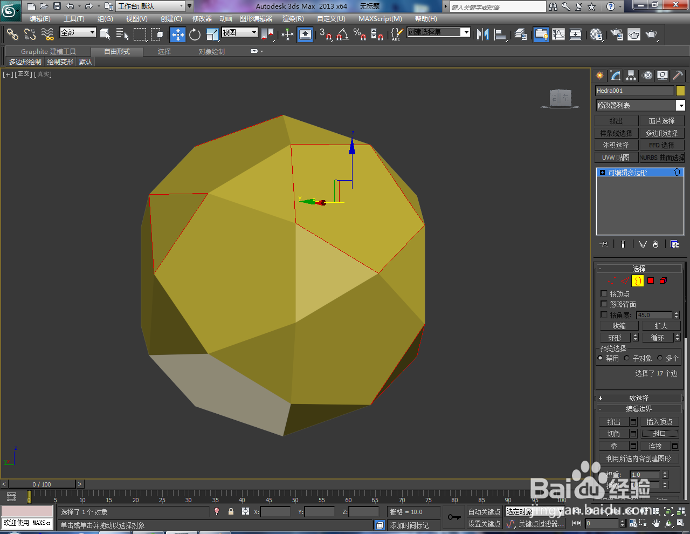
Task: Select Border sub-object level icon
Action: pyautogui.click(x=638, y=280)
